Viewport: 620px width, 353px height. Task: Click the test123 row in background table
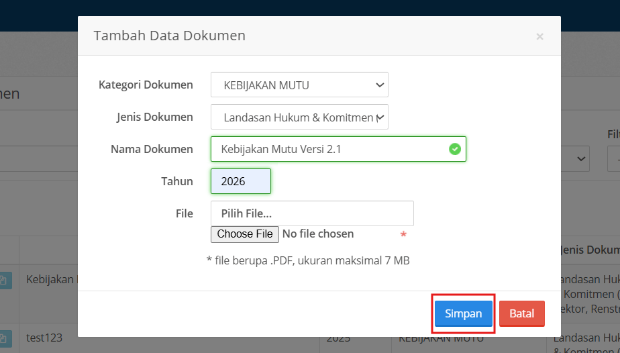point(44,338)
